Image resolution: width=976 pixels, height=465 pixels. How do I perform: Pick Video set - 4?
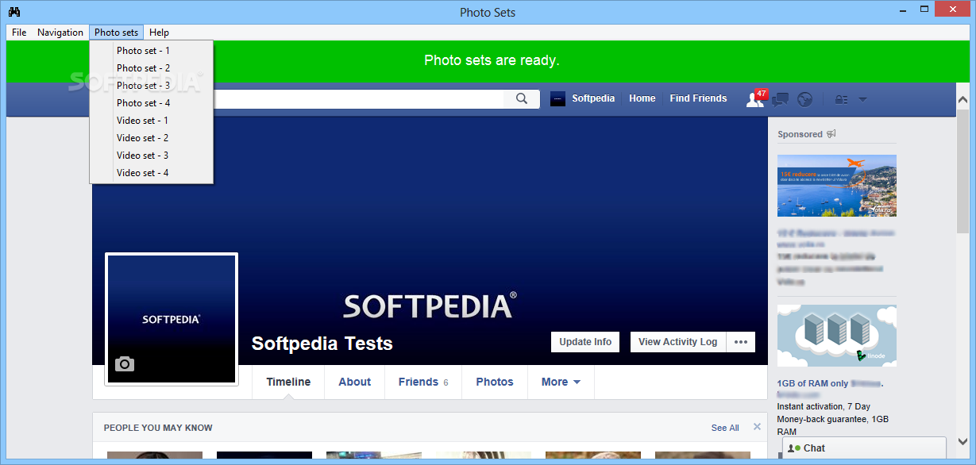click(x=151, y=173)
